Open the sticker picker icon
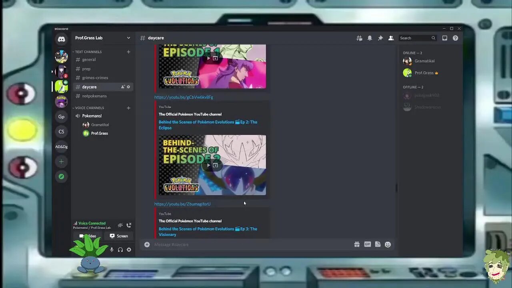This screenshot has width=512, height=288. [x=378, y=244]
